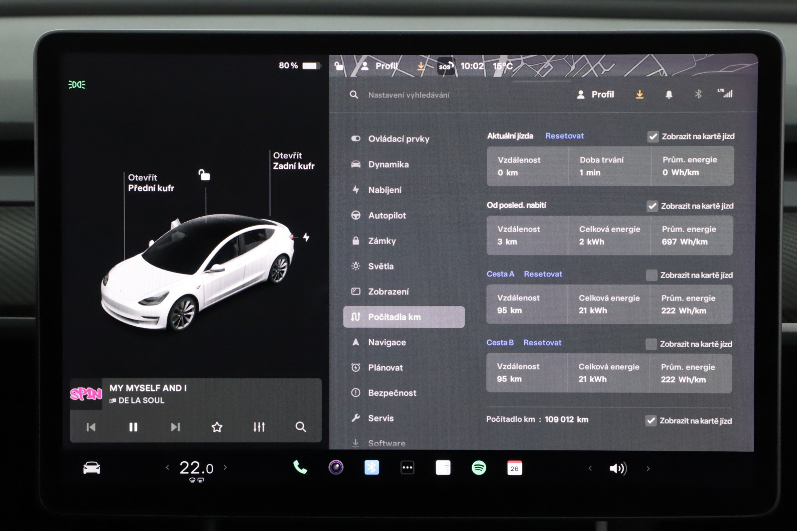
Task: Rename trip via Cesta B label
Action: click(500, 343)
